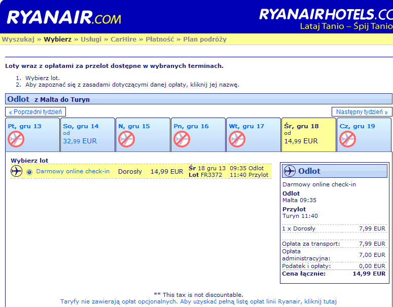Viewport: 393px width, 307px height.
Task: Click no-flight icon on Wt, gru 17
Action: tap(237, 139)
